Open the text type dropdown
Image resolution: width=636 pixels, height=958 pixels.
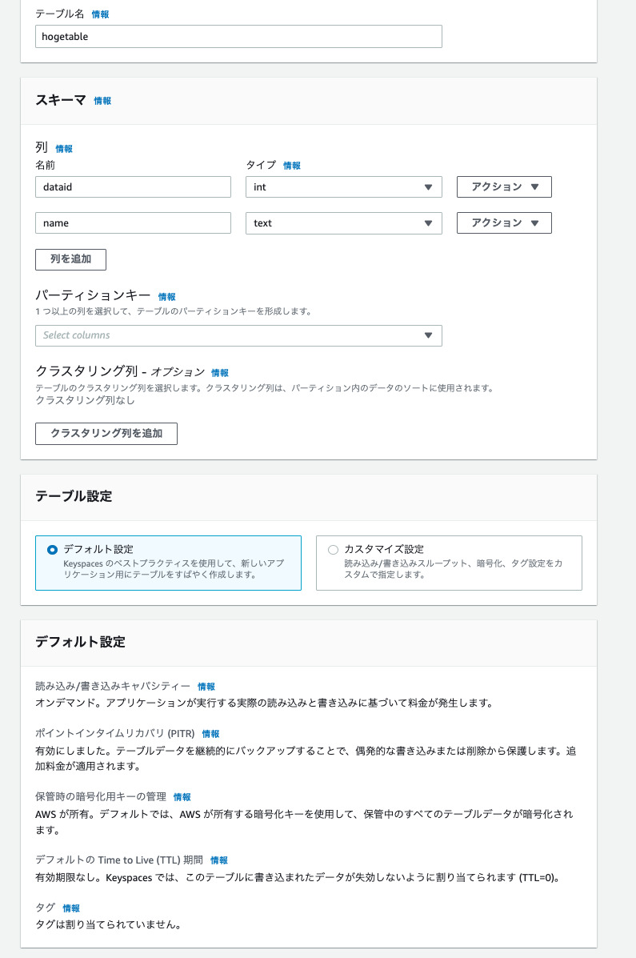tap(343, 223)
